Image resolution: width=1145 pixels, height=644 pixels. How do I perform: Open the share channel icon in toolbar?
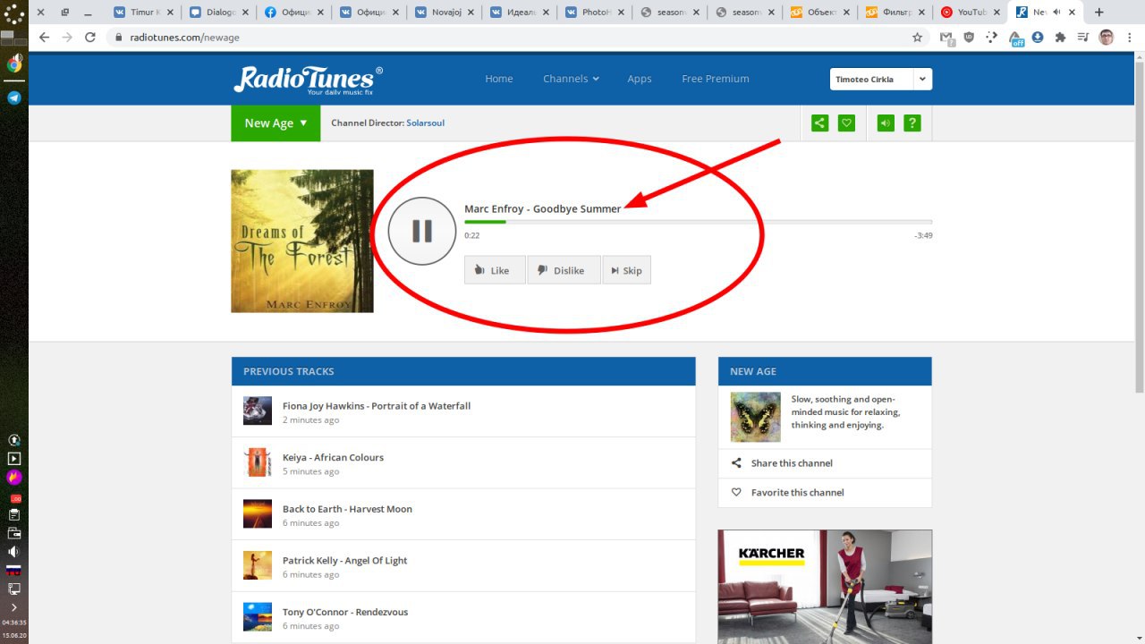click(819, 123)
